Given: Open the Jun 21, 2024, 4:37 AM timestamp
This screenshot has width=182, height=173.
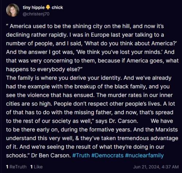Looking at the screenshot, I should coord(156,167).
